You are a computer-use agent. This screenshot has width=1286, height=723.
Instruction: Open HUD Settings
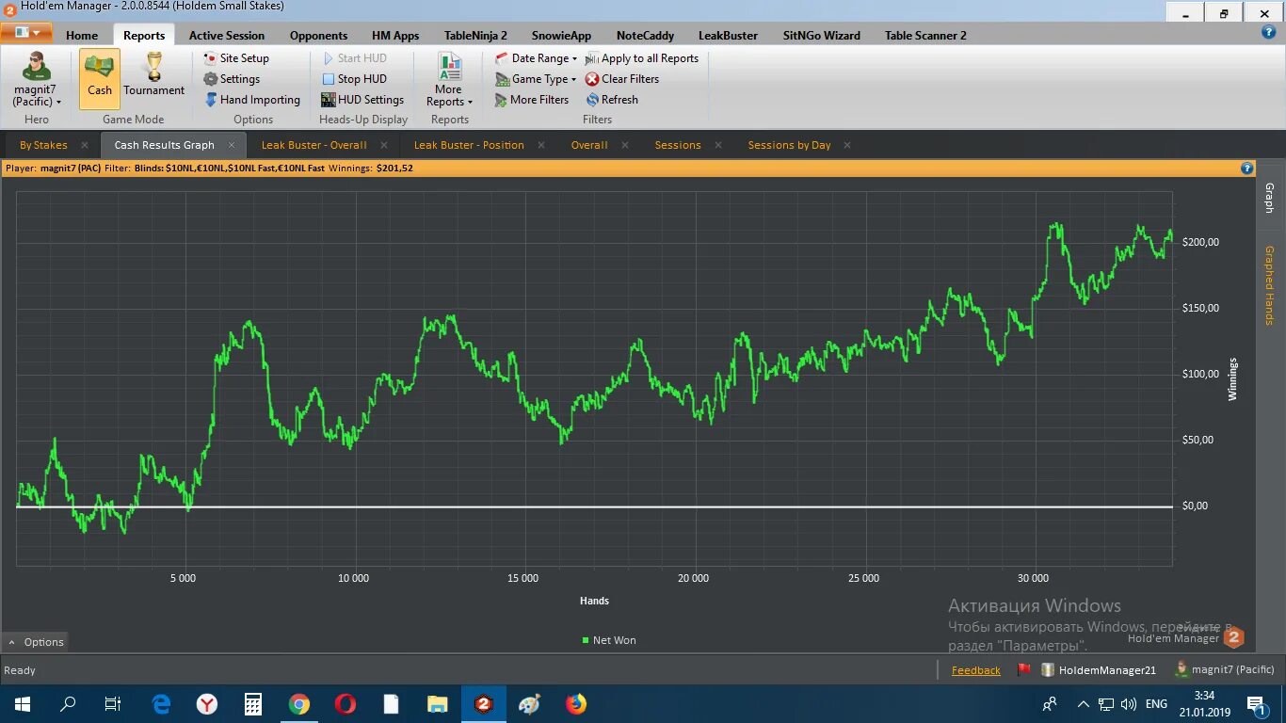[x=362, y=100]
